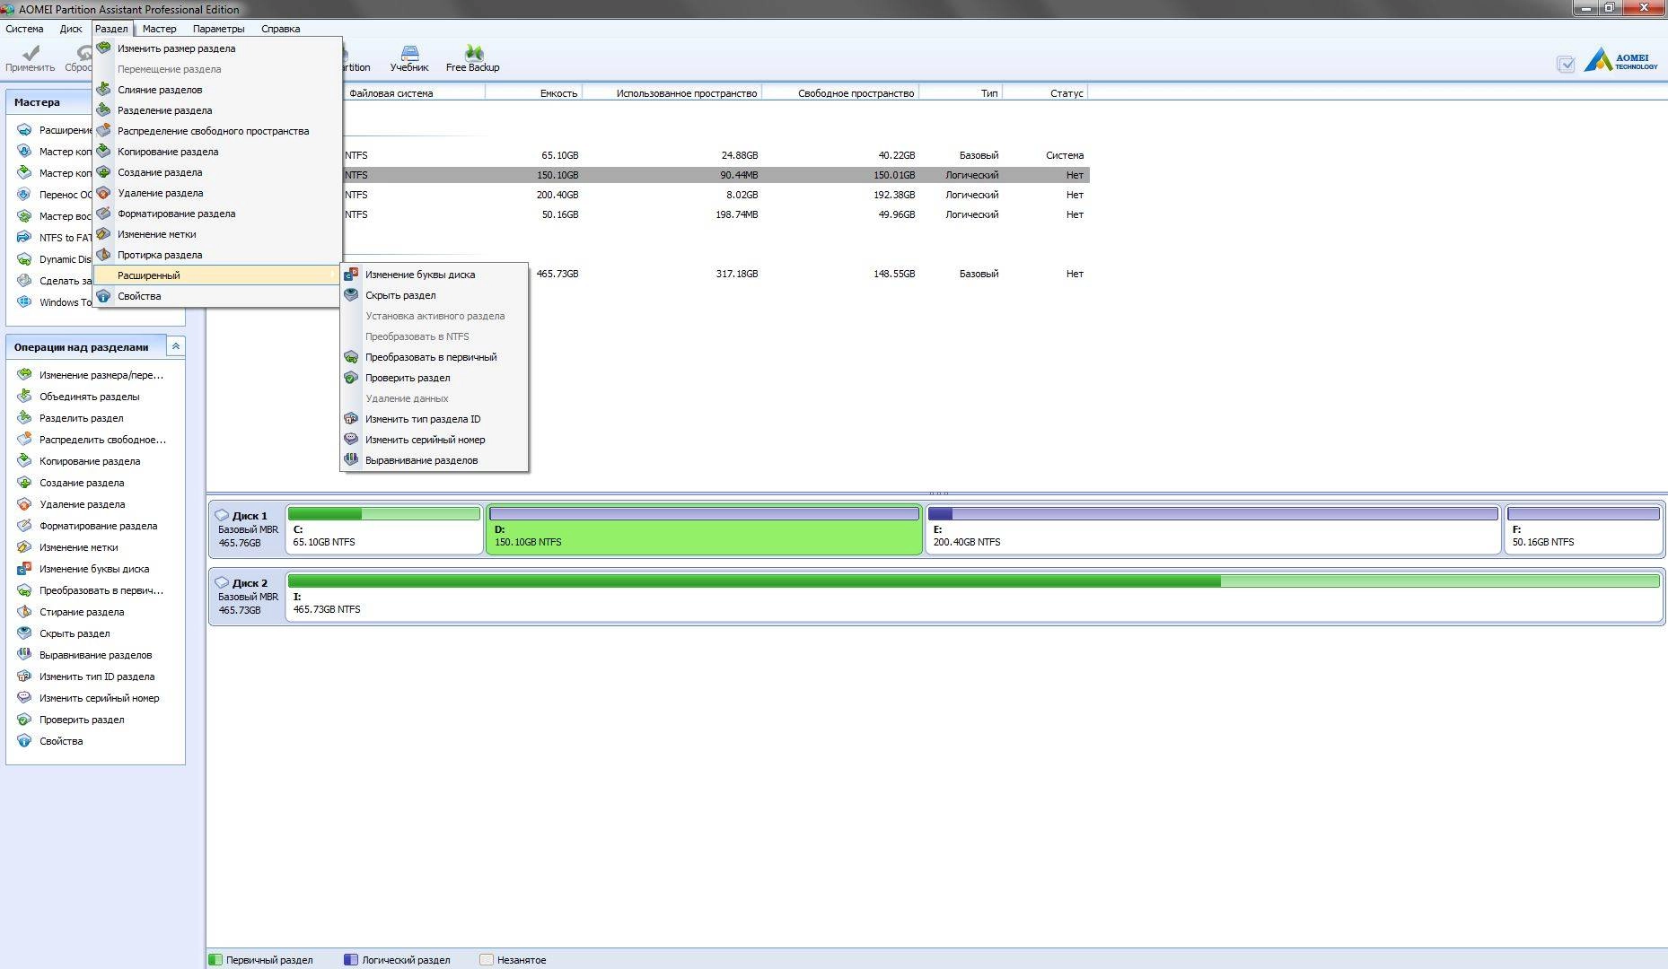Select the F: 50.16GB NTFS partition block
This screenshot has width=1668, height=969.
[x=1584, y=529]
